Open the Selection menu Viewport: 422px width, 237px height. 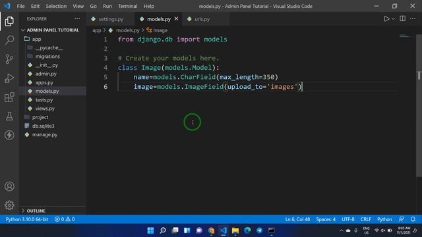[x=56, y=6]
